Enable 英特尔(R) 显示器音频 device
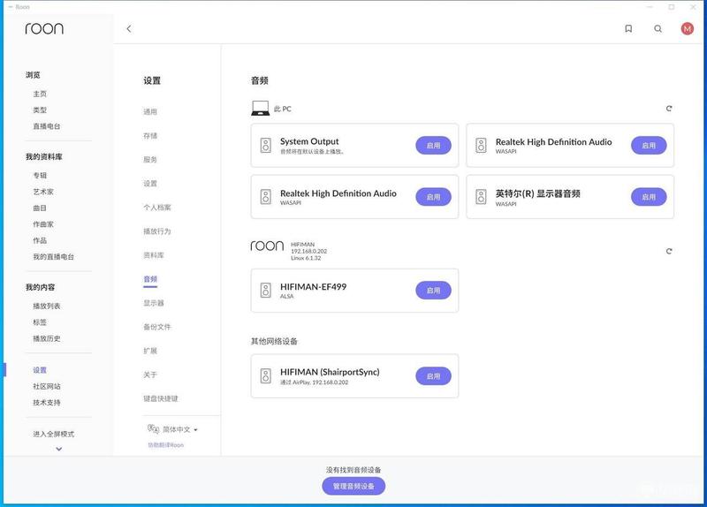 649,197
